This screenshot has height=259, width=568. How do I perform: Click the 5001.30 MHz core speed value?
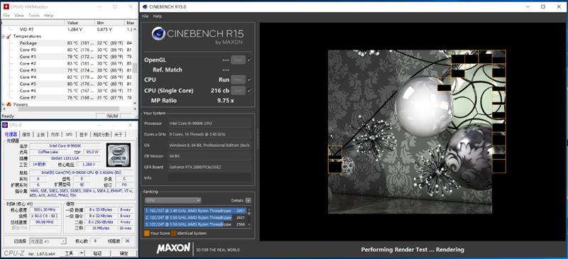[45, 209]
